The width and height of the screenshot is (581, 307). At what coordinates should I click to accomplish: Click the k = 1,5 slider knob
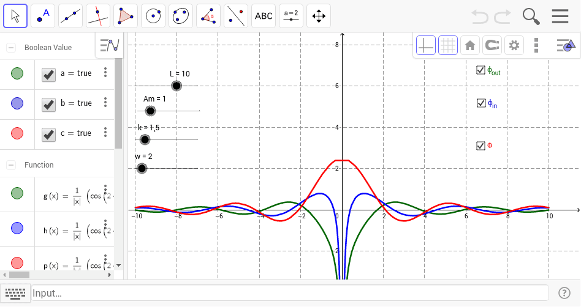[x=145, y=139]
